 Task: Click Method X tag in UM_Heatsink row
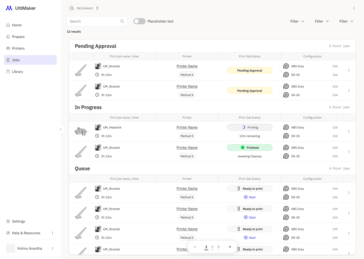click(187, 136)
